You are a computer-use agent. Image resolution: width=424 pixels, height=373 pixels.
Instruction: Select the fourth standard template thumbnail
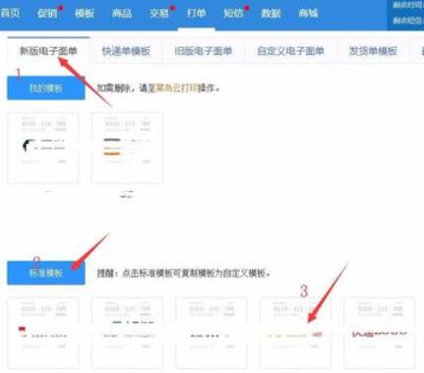295,333
